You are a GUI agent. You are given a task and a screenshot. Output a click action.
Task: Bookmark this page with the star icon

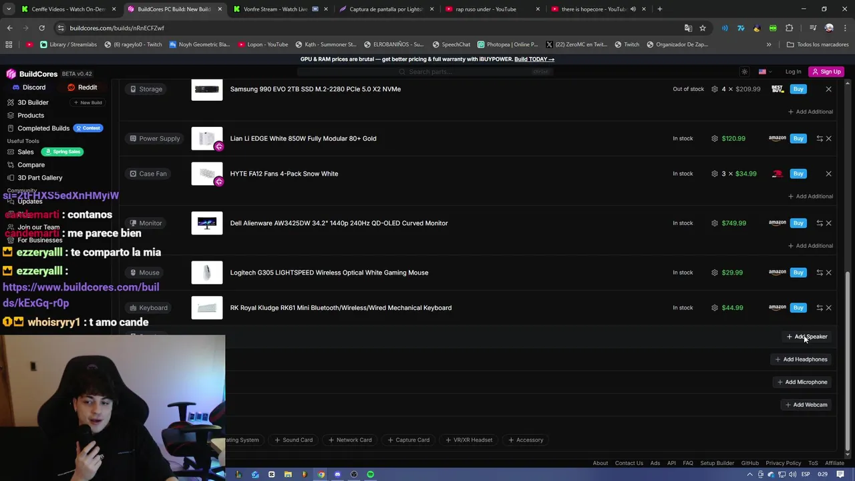click(x=703, y=28)
